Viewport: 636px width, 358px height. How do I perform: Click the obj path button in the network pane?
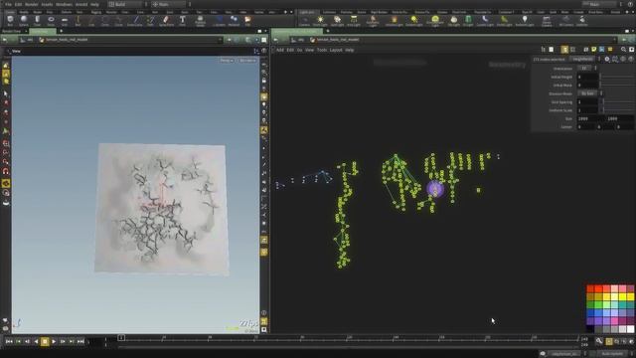coord(298,40)
